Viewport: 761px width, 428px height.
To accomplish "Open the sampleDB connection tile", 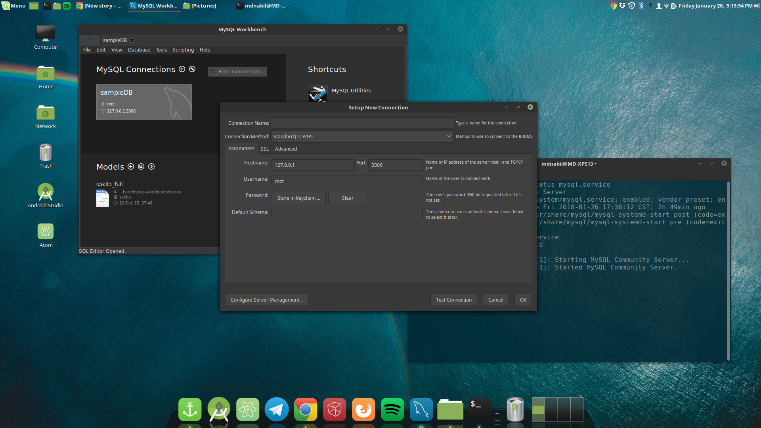I will [144, 102].
